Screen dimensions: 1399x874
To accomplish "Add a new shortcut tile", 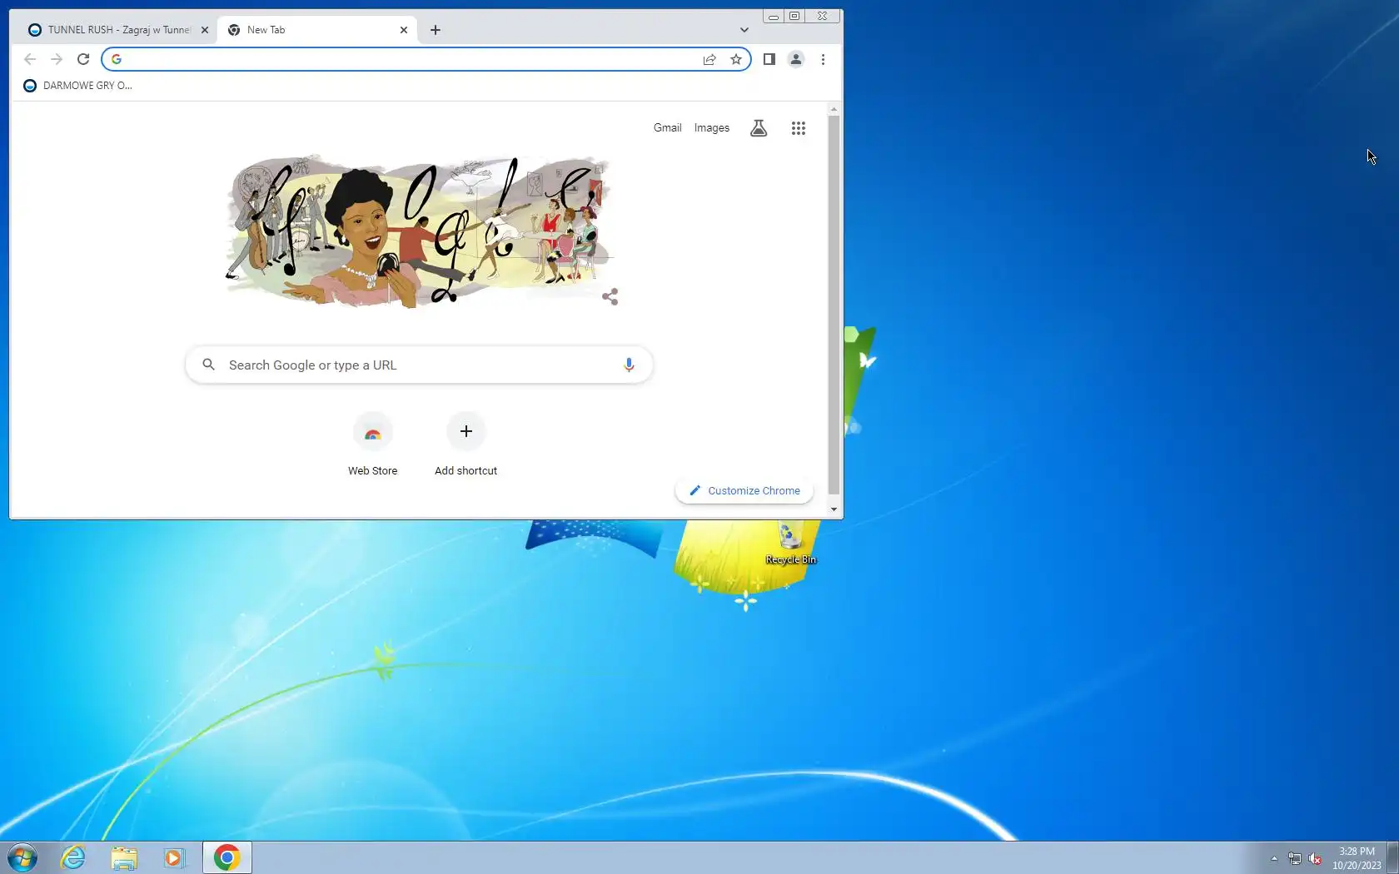I will pyautogui.click(x=466, y=445).
